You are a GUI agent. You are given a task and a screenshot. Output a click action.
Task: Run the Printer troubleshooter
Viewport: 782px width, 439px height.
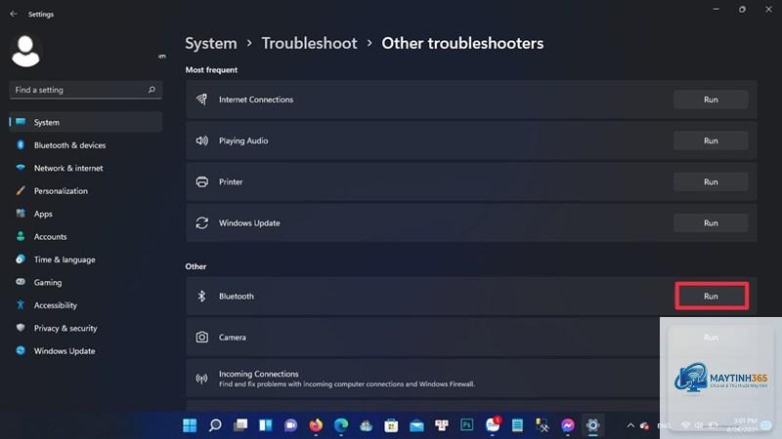coord(711,182)
